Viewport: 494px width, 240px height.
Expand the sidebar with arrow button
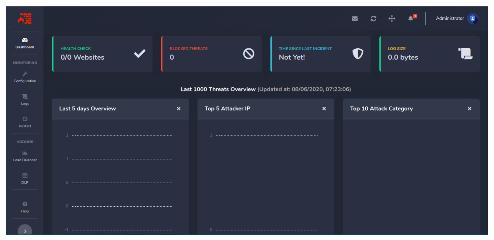click(25, 231)
